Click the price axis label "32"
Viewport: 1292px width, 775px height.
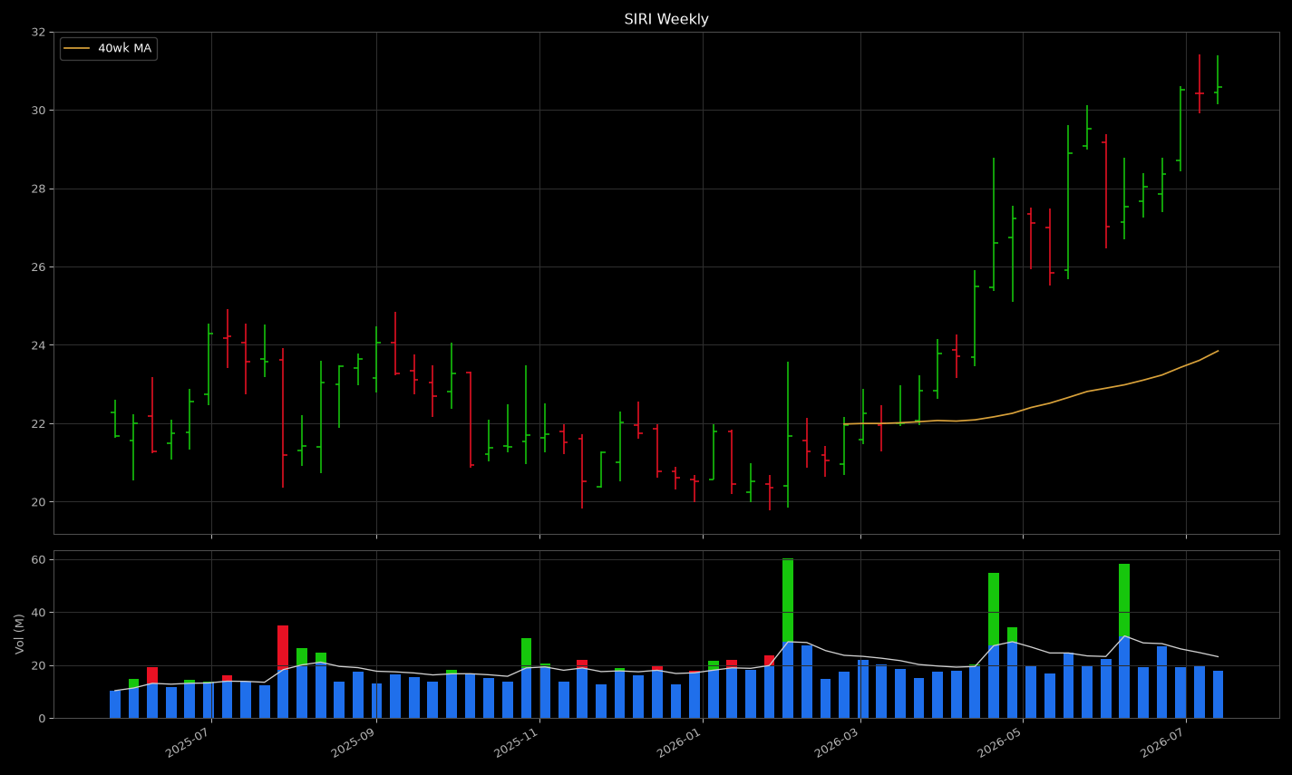click(x=38, y=33)
